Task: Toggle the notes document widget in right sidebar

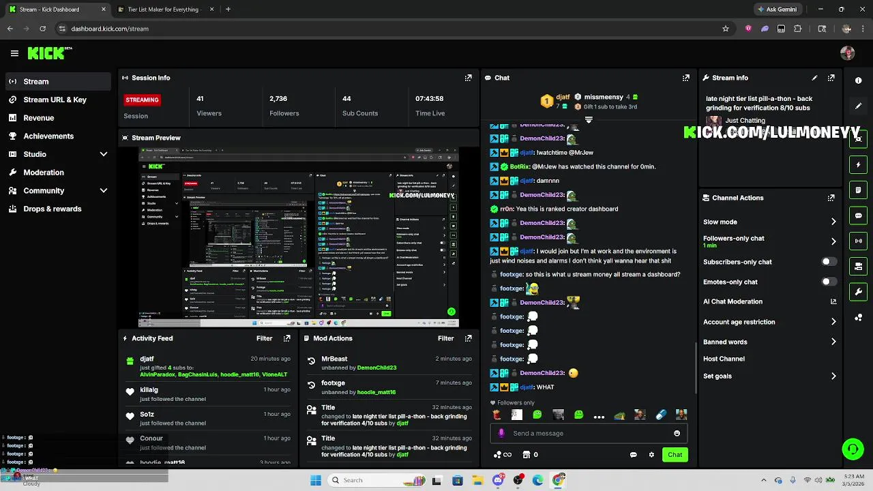Action: [858, 190]
